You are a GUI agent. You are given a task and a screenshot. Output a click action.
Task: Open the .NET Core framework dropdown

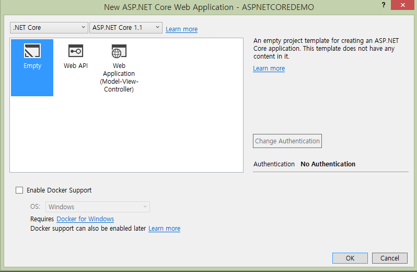(x=49, y=27)
